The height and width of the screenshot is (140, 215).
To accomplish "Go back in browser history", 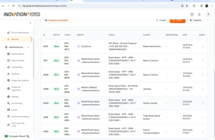I will pos(3,6).
